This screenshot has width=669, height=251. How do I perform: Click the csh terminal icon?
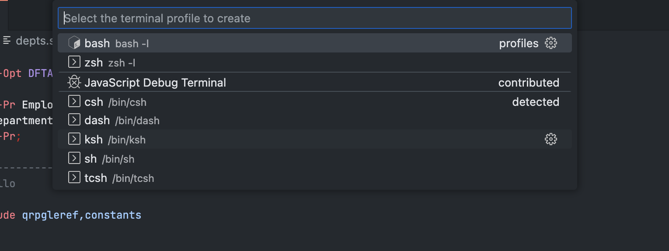coord(74,101)
